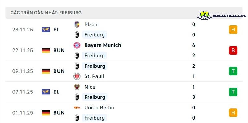Click the Union Berlin club logo
Viewport: 248px width, 123px height.
[77, 107]
